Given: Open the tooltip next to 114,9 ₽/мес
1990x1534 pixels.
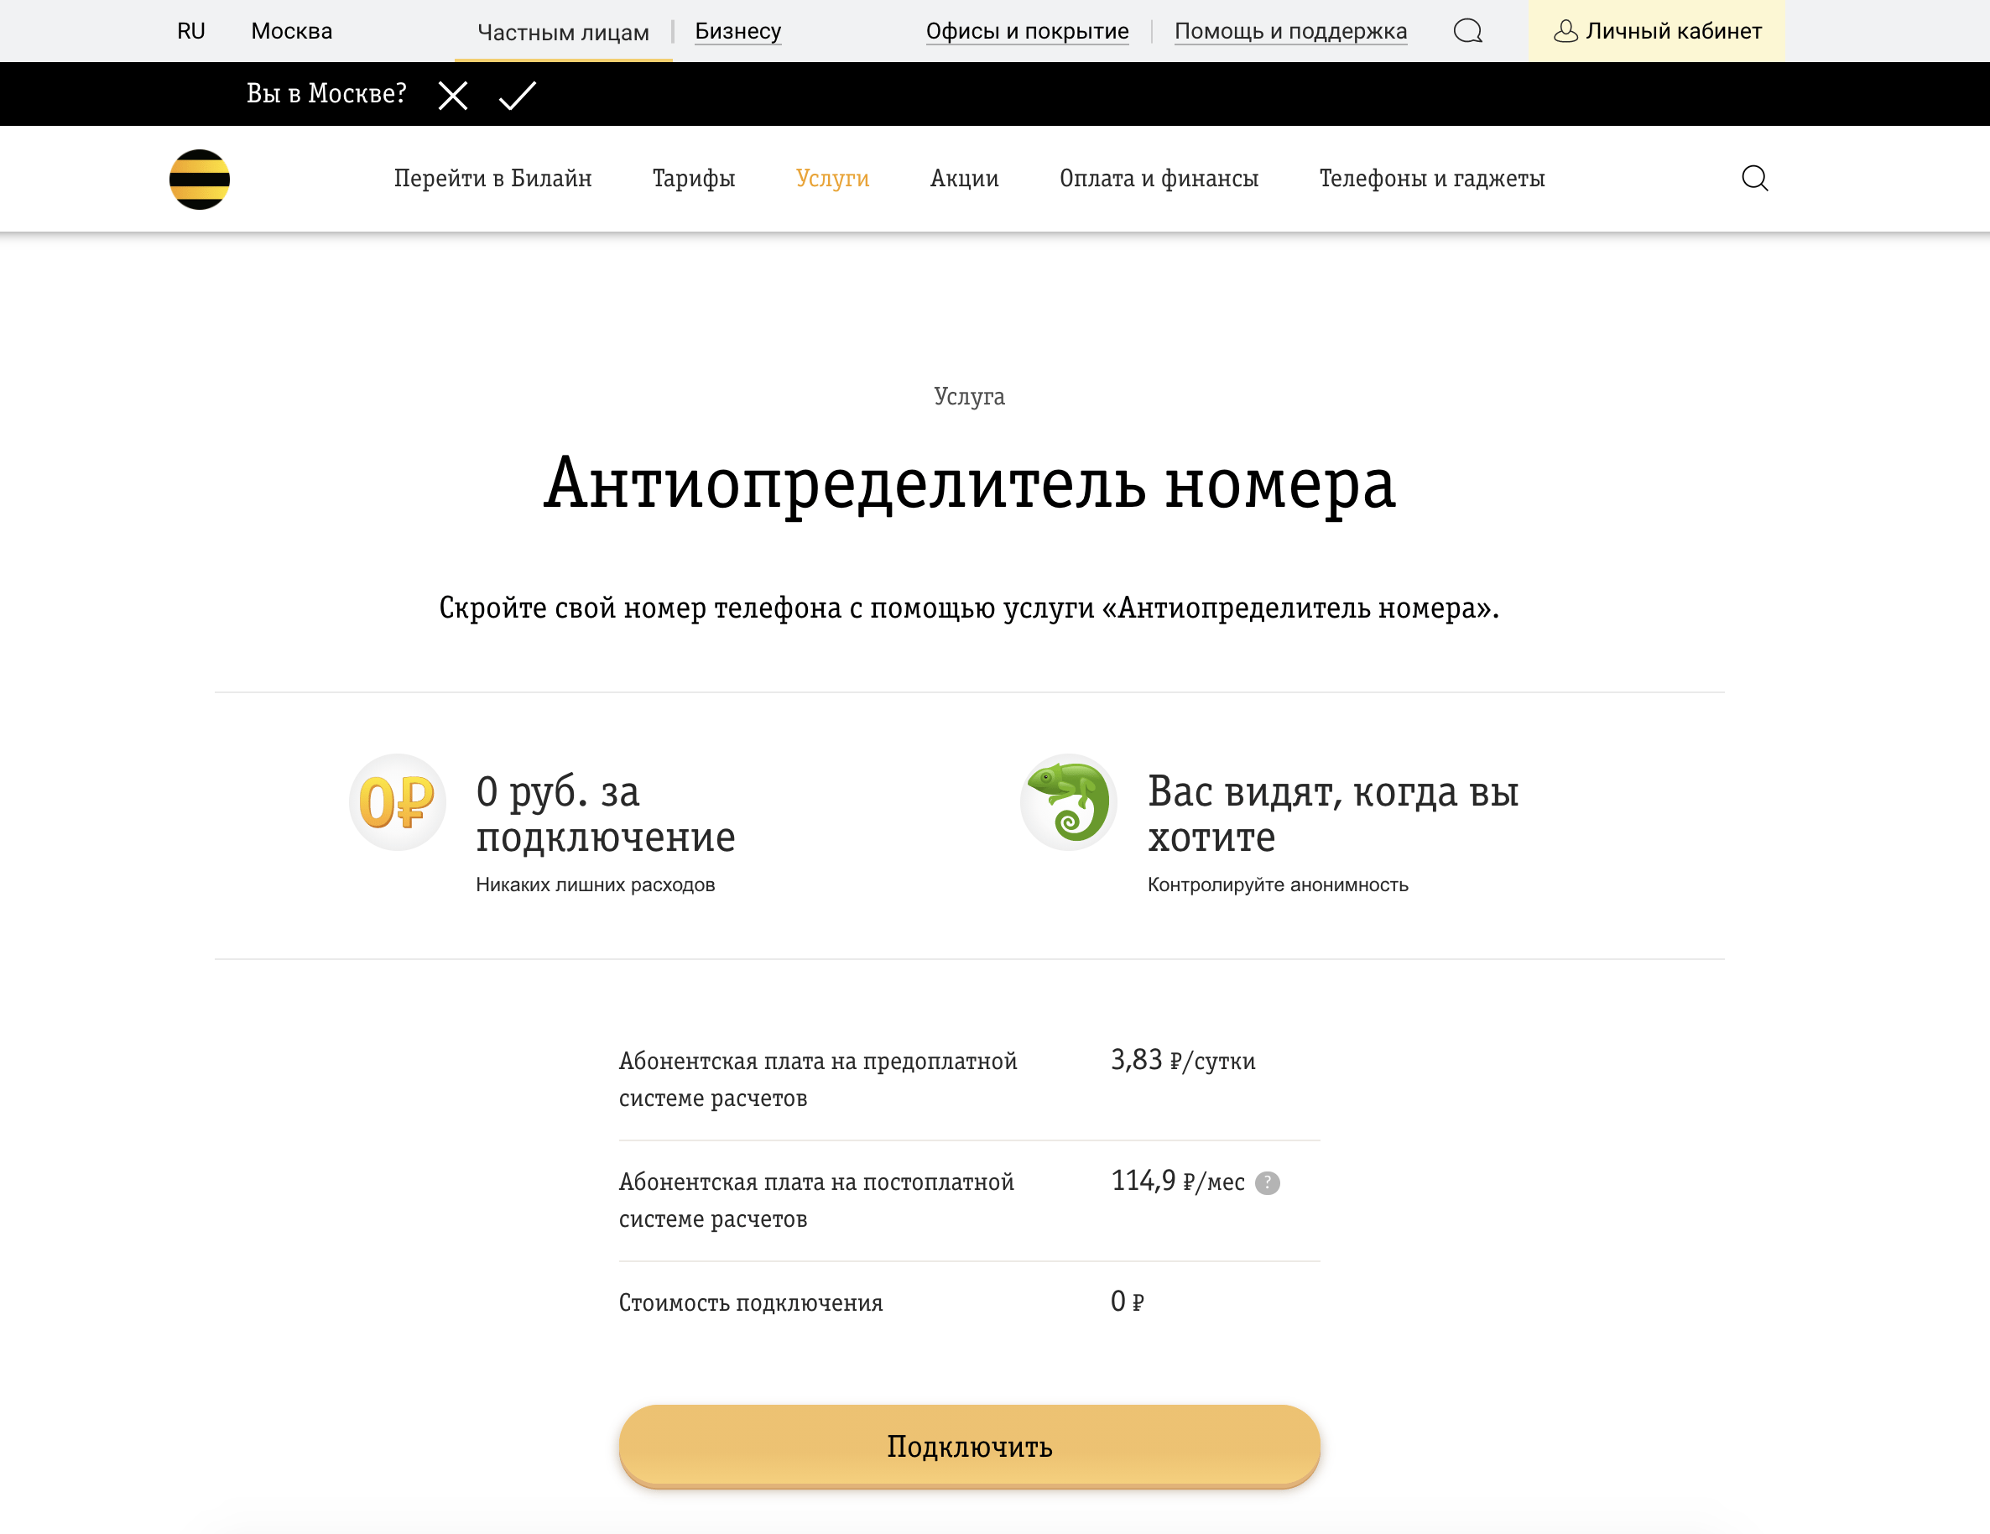Looking at the screenshot, I should tap(1268, 1183).
